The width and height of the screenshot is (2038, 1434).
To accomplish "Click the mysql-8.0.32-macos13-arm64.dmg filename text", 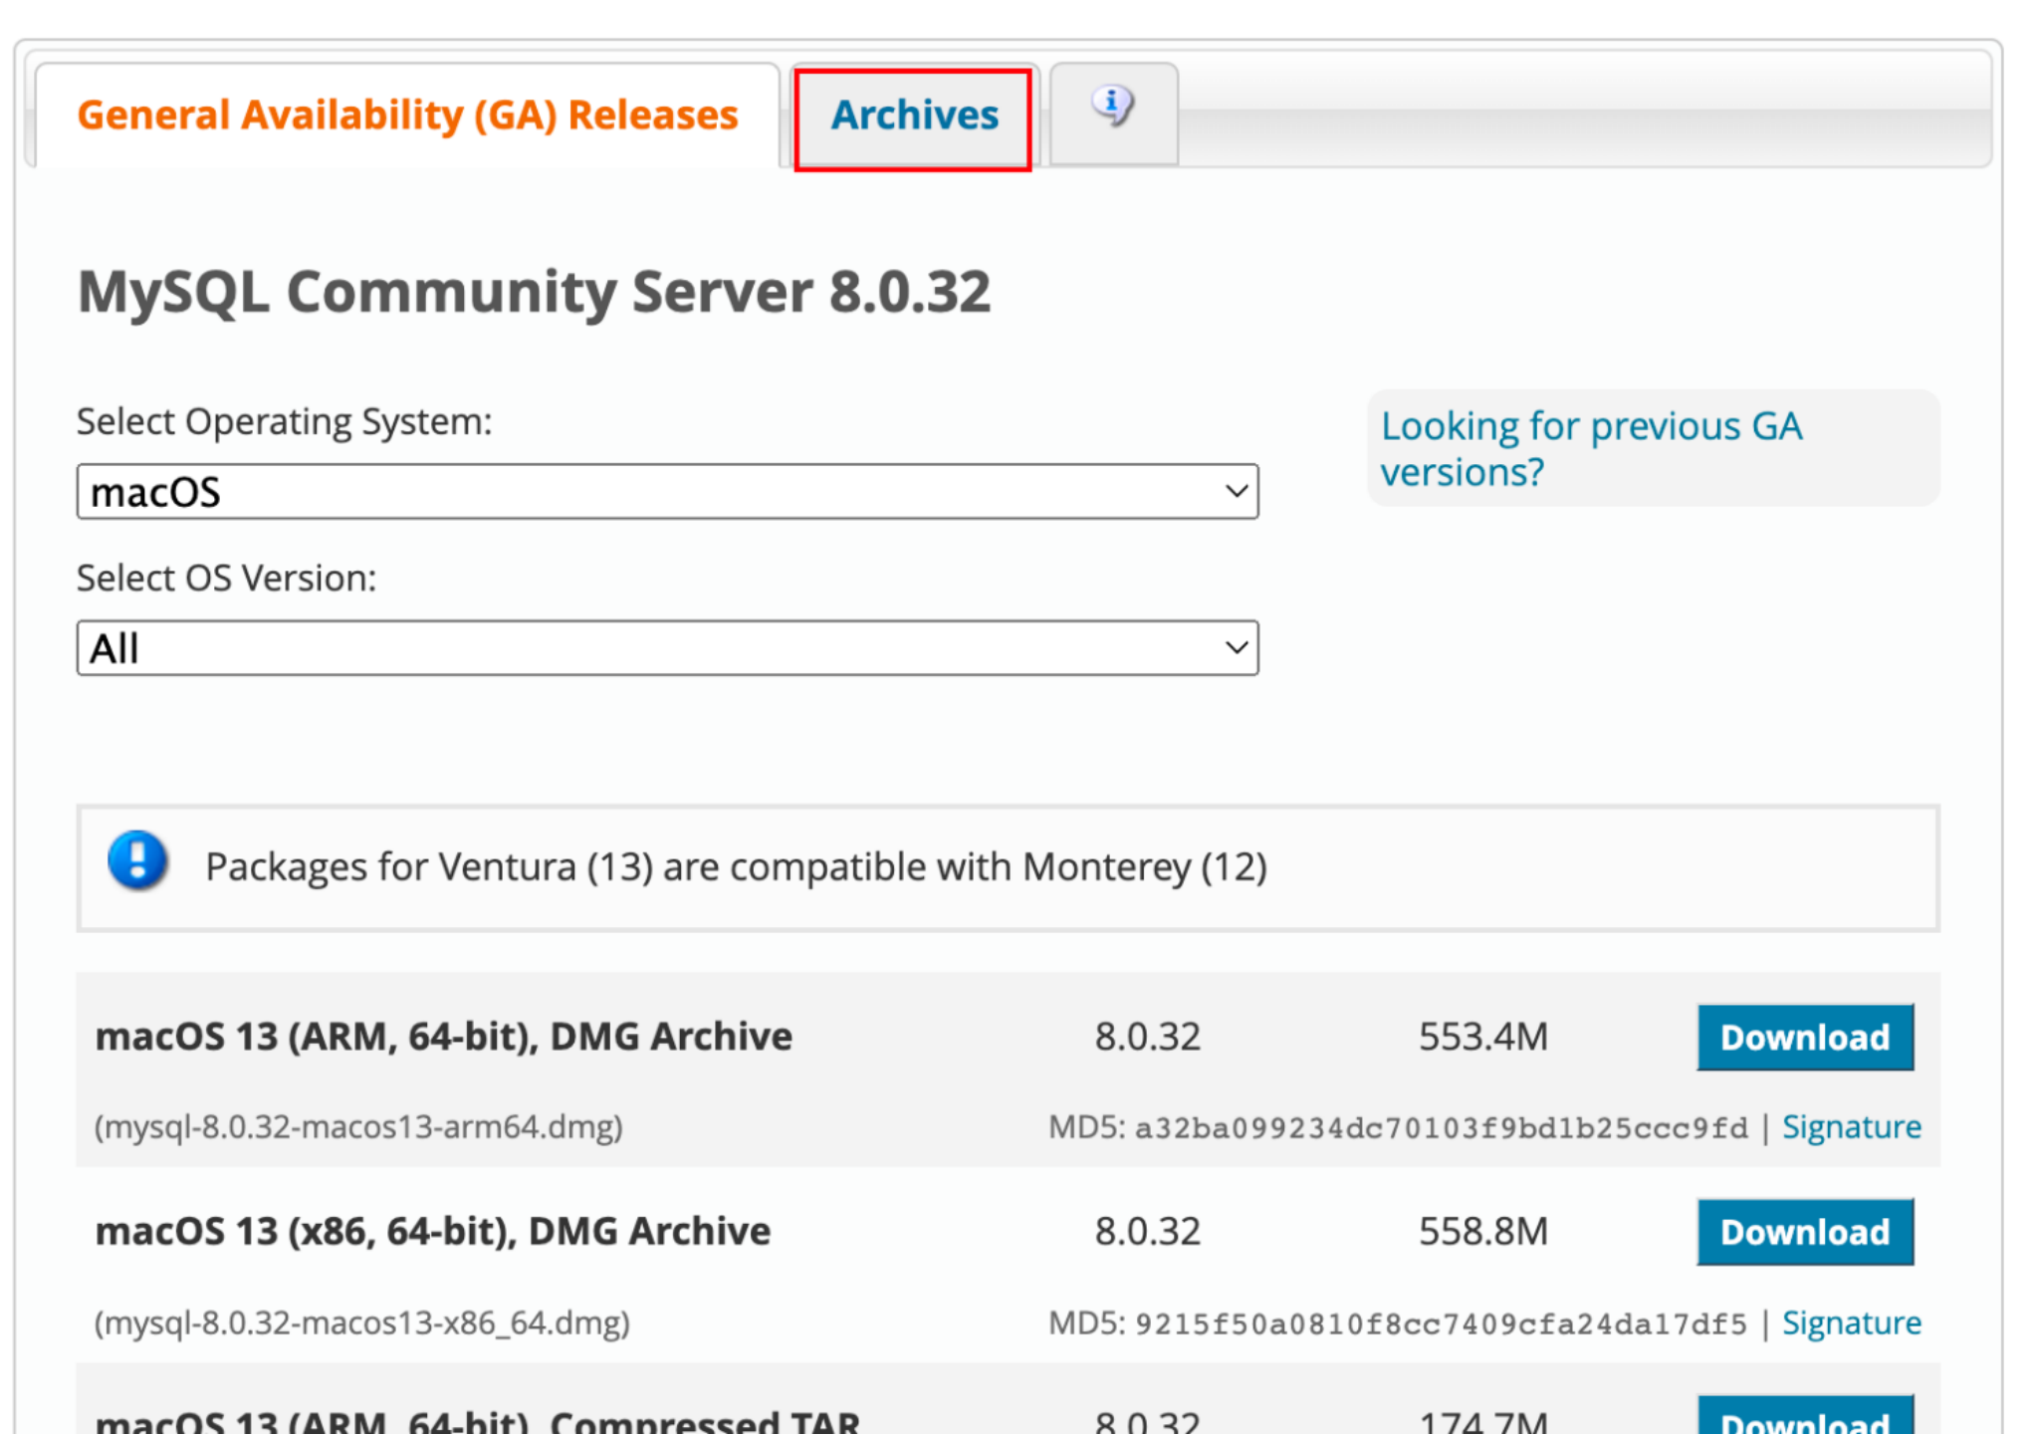I will (x=358, y=1127).
